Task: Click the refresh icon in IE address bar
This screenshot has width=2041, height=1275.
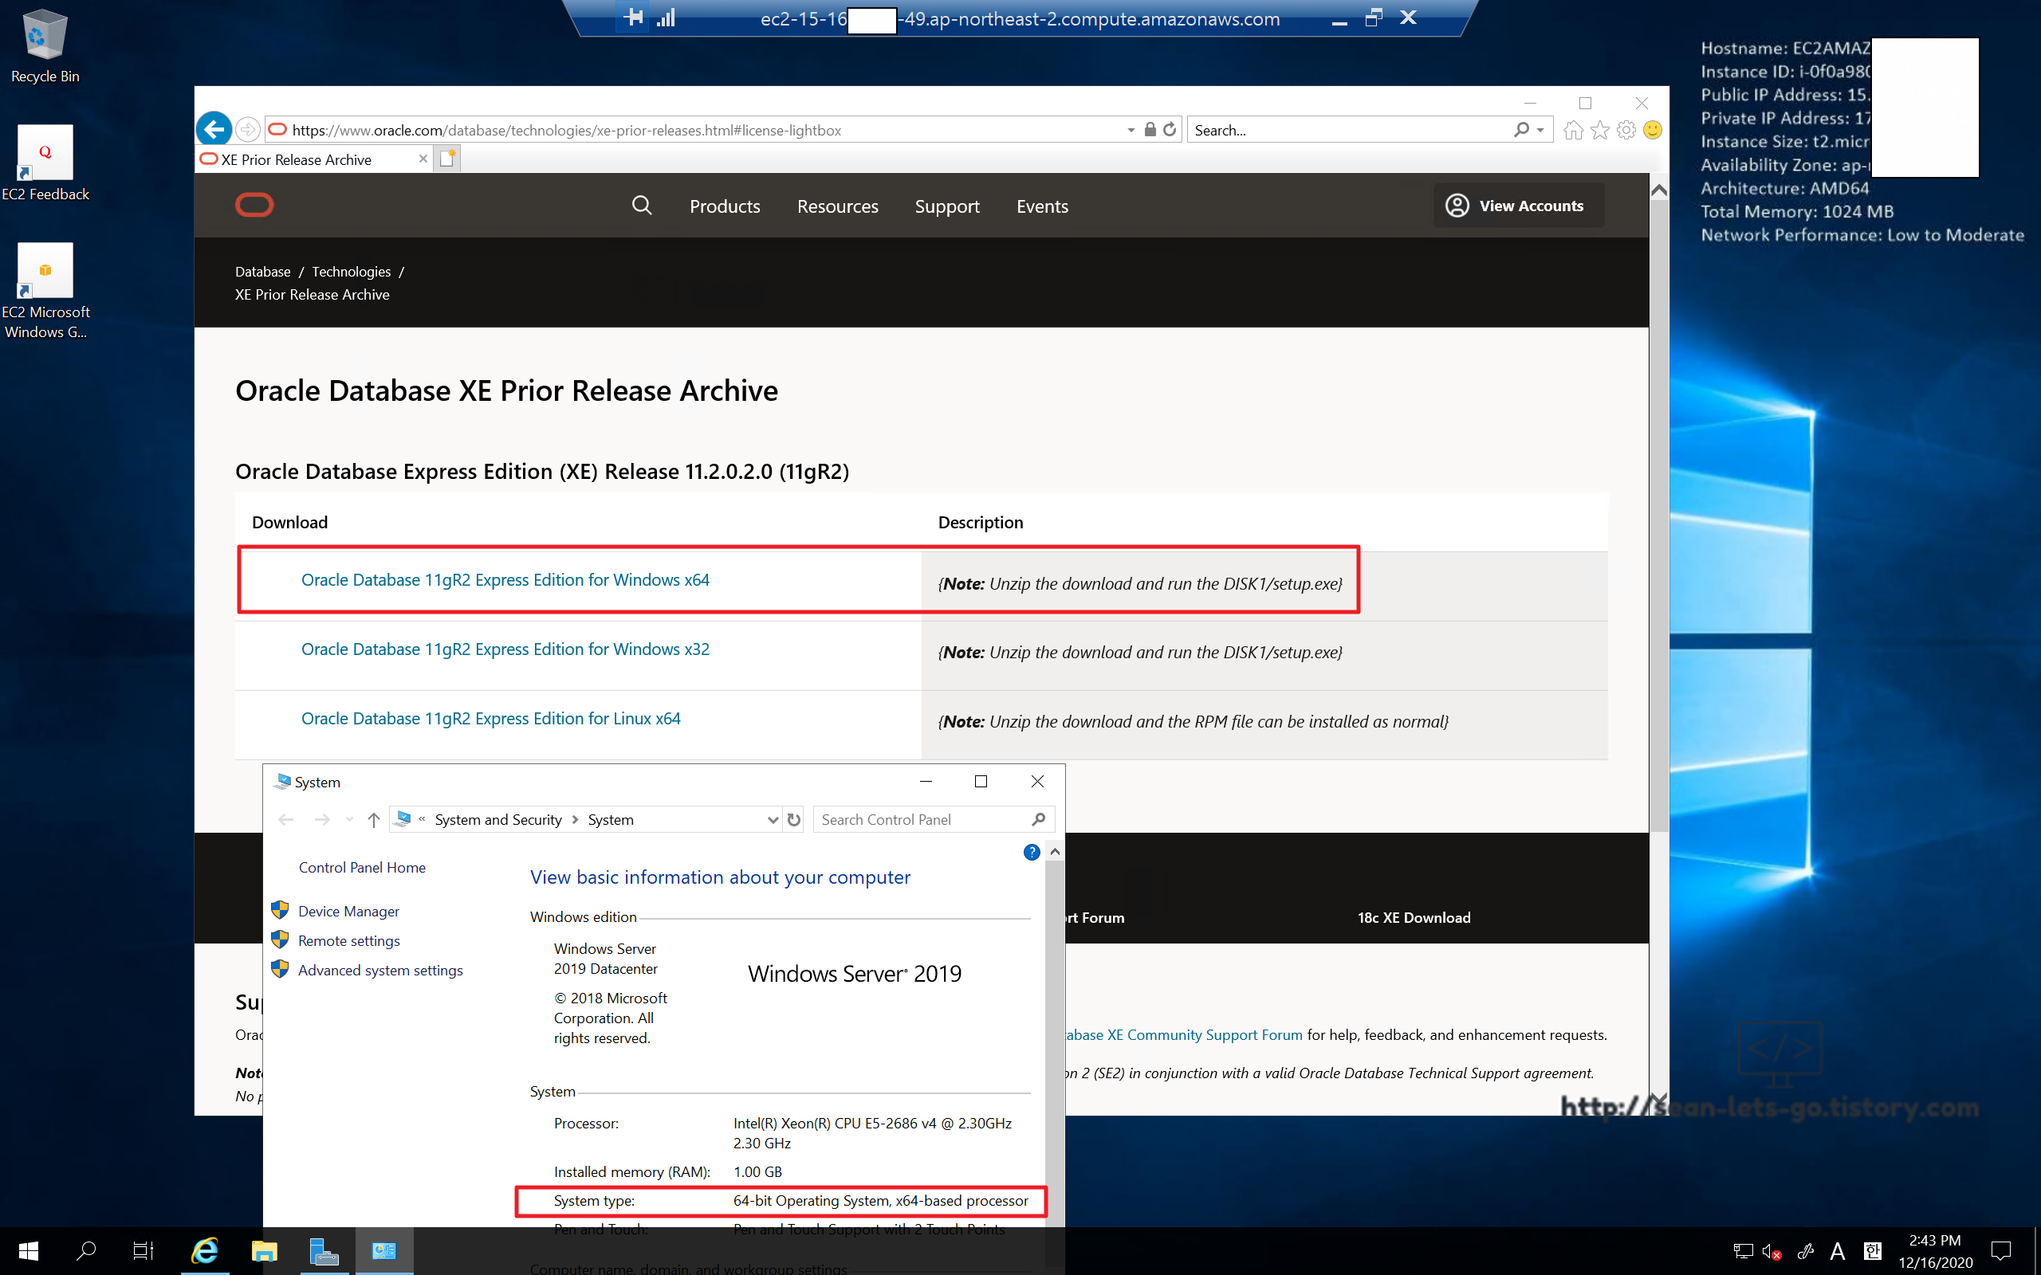Action: point(1170,129)
